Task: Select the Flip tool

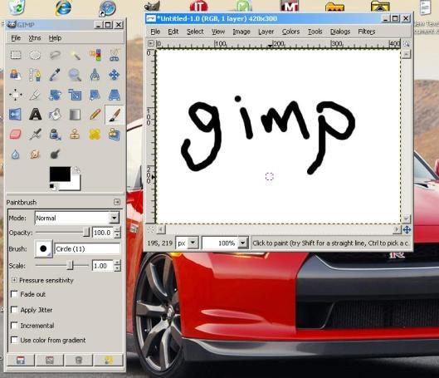Action: pyautogui.click(x=16, y=115)
